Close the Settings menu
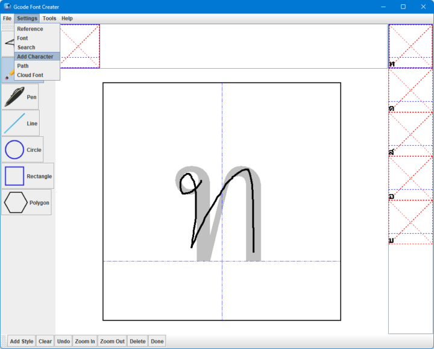 click(27, 18)
